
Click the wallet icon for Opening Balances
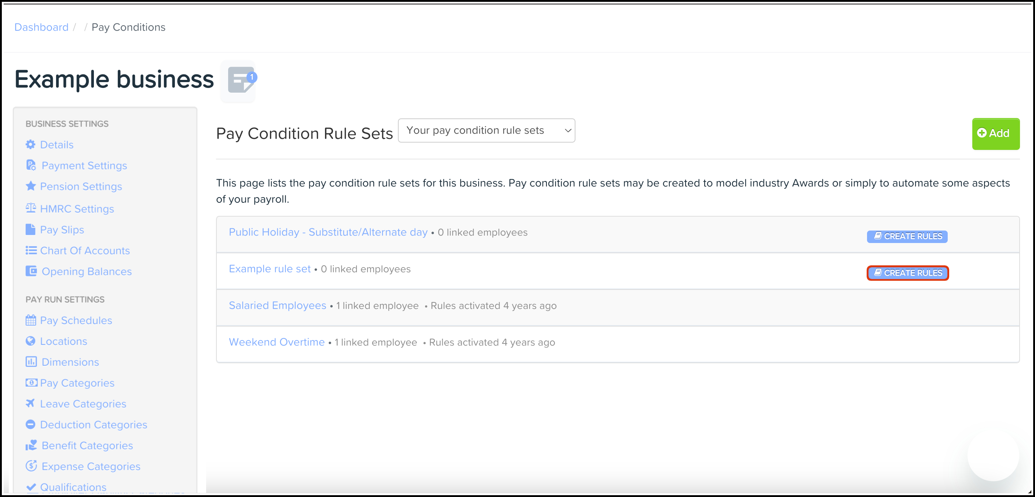pyautogui.click(x=31, y=271)
